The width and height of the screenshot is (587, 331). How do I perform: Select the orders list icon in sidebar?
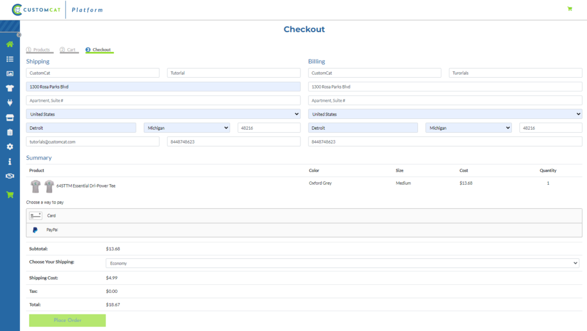pyautogui.click(x=10, y=59)
